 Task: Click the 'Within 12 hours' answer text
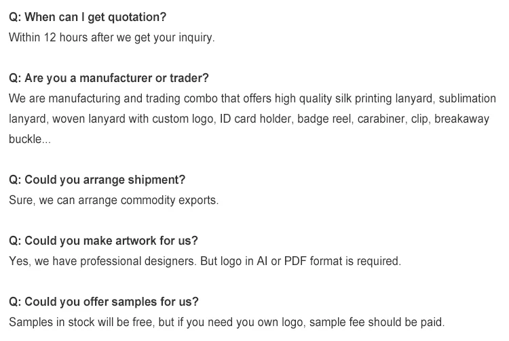(x=48, y=37)
